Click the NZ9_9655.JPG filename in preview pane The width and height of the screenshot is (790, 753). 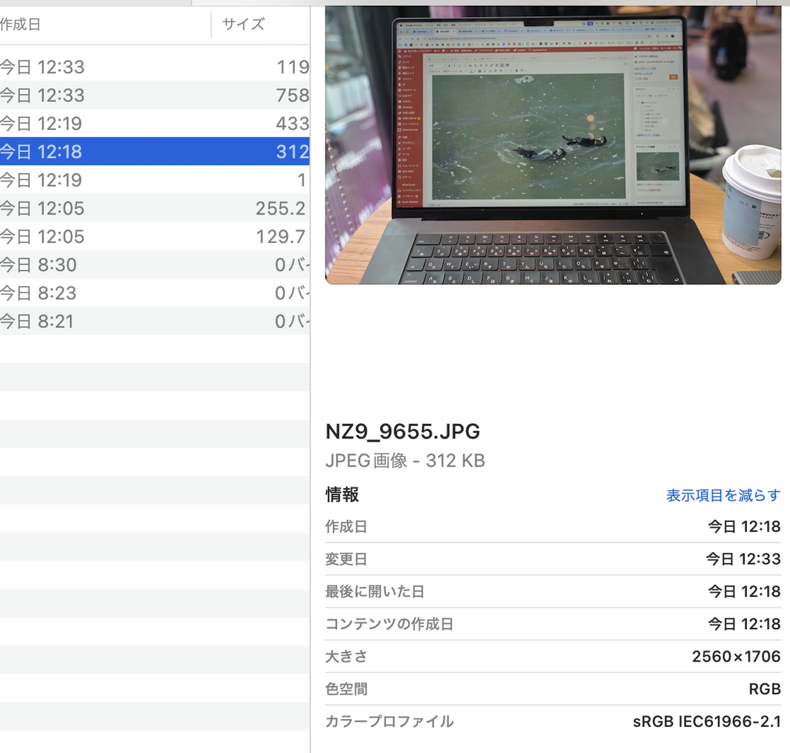click(402, 431)
